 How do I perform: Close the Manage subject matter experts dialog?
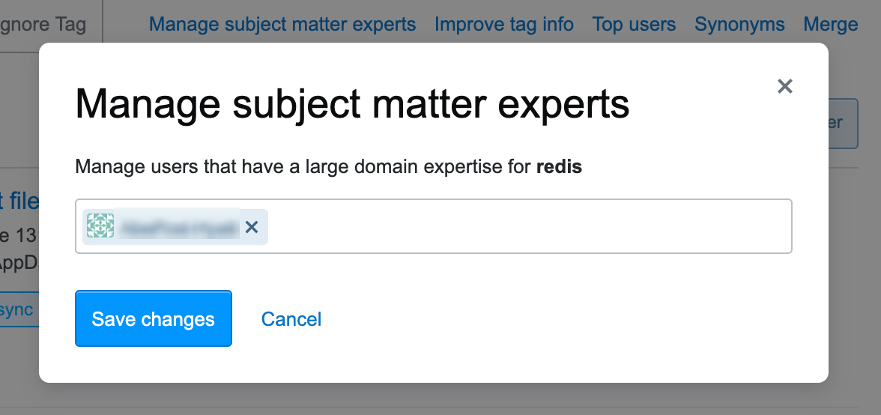[x=784, y=87]
